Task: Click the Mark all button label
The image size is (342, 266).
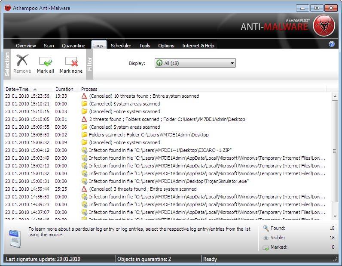Action: (x=46, y=71)
